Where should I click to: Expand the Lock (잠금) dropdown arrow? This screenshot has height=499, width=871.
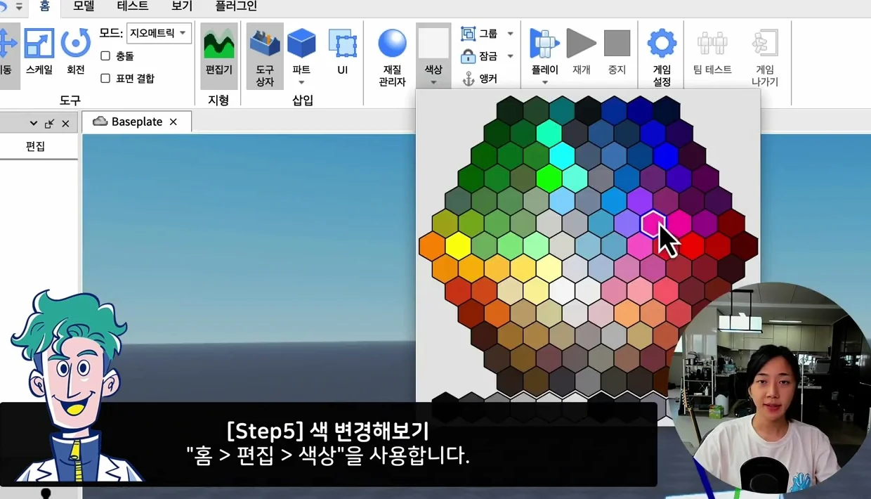(510, 56)
